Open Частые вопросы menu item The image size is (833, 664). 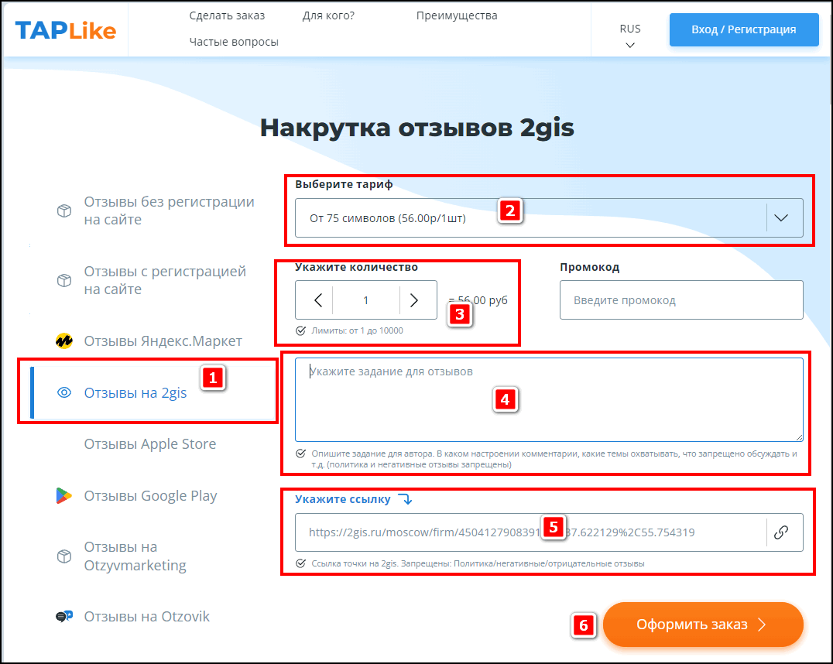coord(234,42)
